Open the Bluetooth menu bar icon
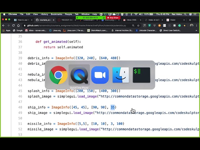 [131, 14]
